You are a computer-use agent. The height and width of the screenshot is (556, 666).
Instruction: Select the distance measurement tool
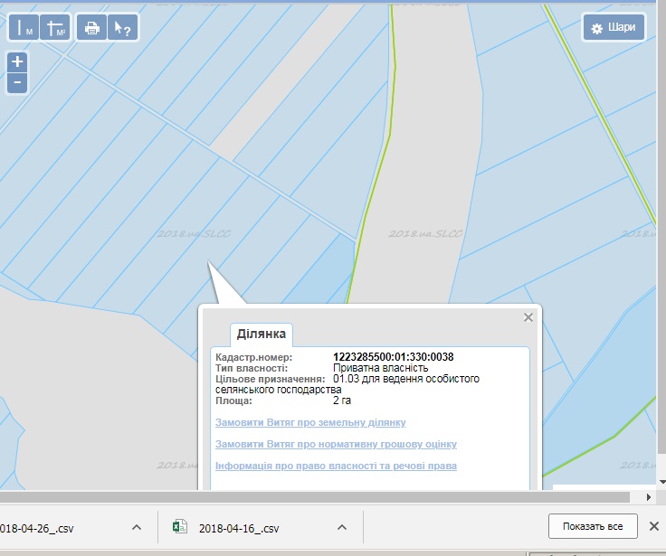pyautogui.click(x=24, y=28)
